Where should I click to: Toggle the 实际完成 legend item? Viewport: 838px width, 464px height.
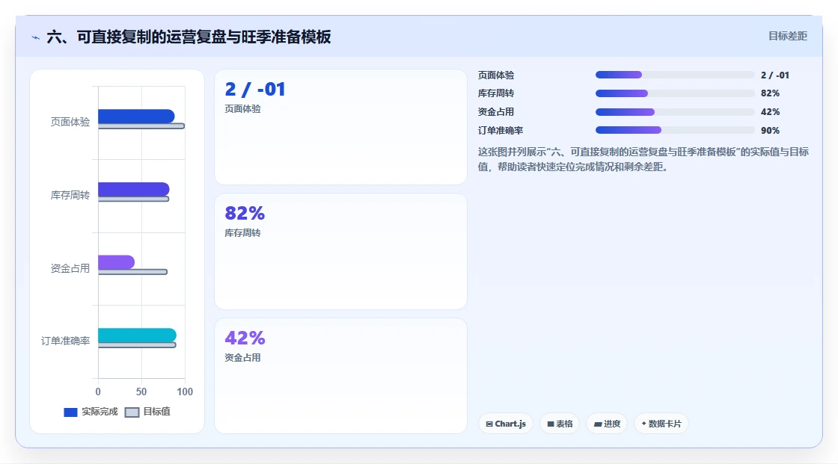[91, 412]
